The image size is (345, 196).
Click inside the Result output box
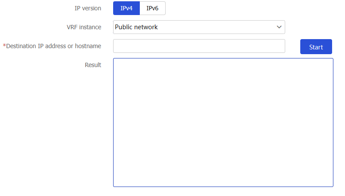click(x=223, y=122)
